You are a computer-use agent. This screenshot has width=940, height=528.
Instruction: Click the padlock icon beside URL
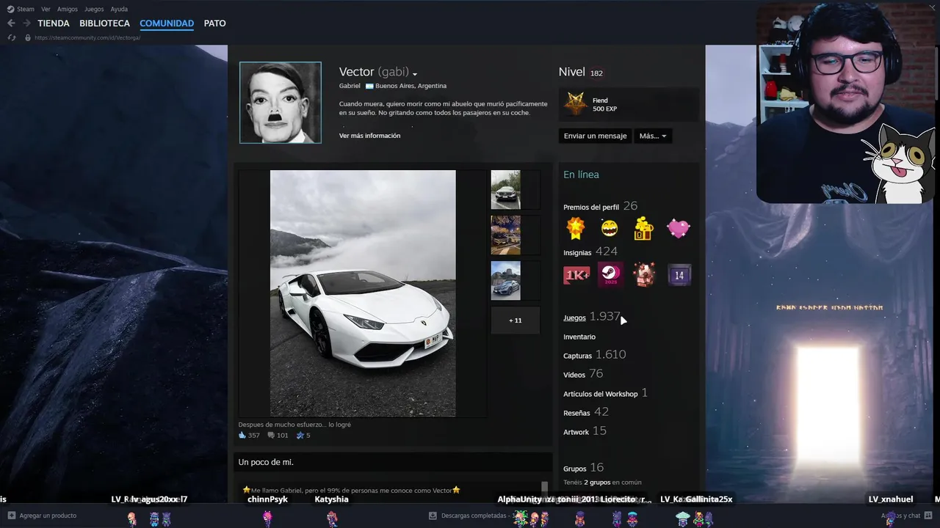(28, 37)
